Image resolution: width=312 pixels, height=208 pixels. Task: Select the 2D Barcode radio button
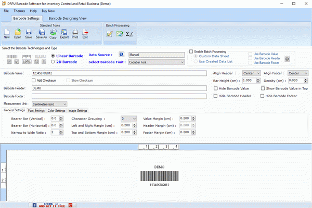coord(53,62)
